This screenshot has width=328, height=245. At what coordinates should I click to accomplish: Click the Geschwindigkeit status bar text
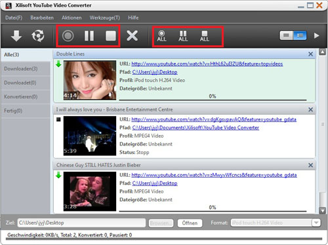tap(70, 235)
